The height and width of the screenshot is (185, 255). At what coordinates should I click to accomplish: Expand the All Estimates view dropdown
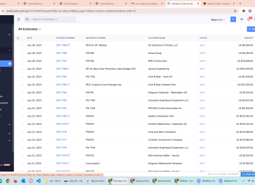40,29
